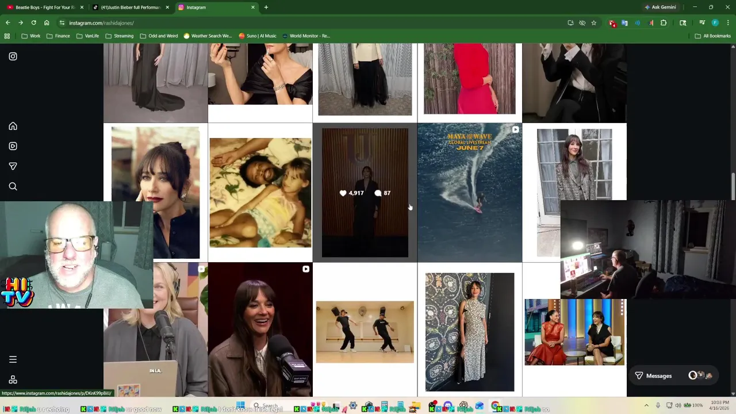Open Maya and the Wave surfing reel
The image size is (736, 414).
point(470,193)
